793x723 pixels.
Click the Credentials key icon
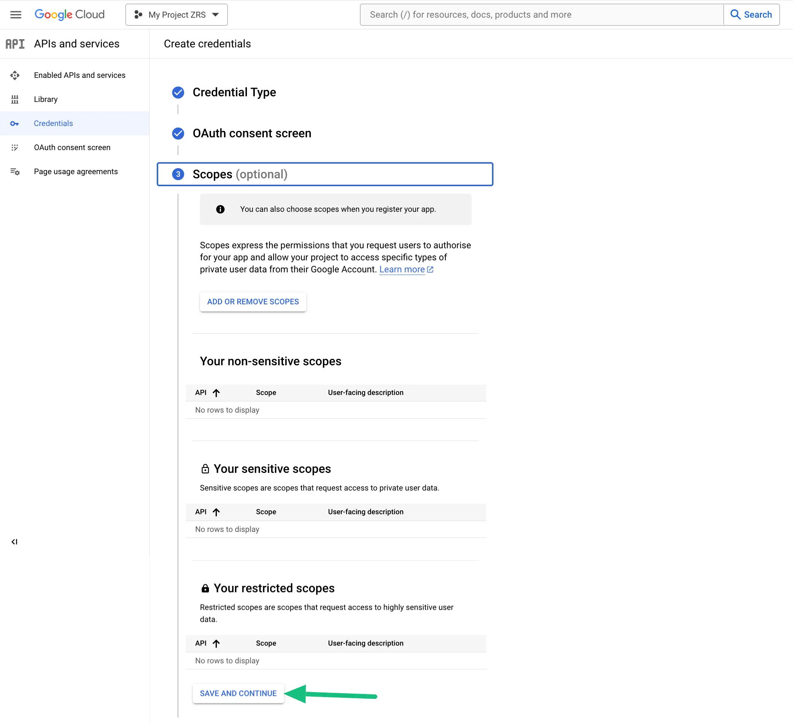click(15, 124)
